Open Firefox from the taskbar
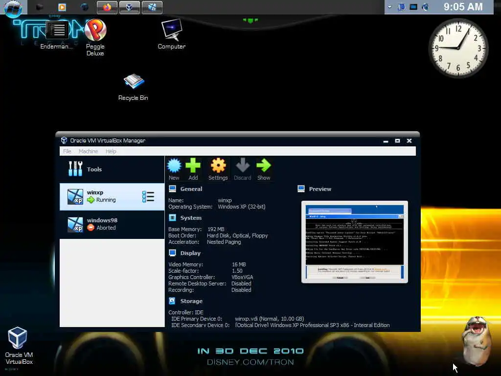This screenshot has height=376, width=501. click(107, 7)
